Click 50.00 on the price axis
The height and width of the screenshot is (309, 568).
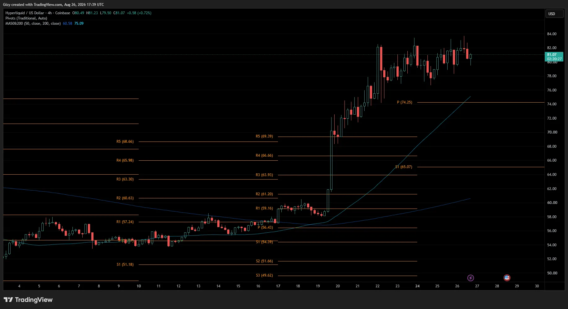pos(552,273)
